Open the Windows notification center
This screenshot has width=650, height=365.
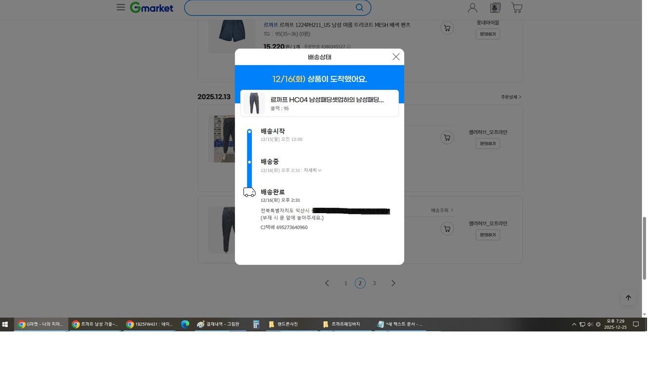(636, 325)
